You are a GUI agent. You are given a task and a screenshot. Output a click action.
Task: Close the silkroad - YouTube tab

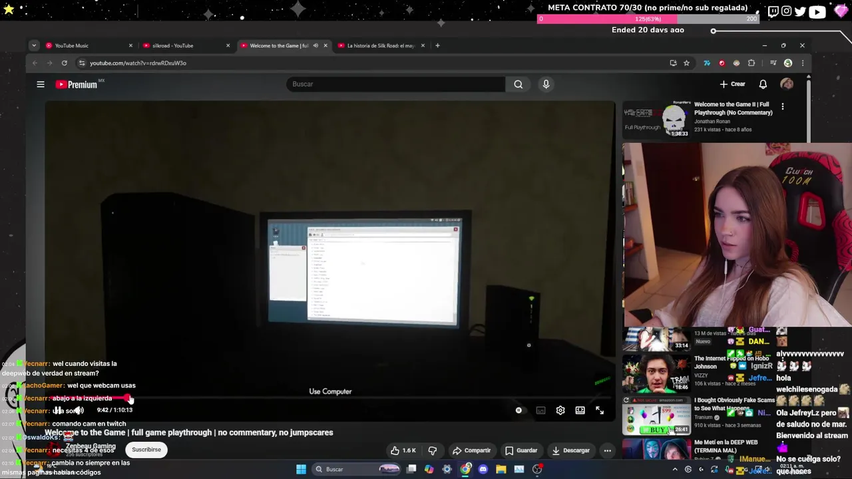point(228,46)
